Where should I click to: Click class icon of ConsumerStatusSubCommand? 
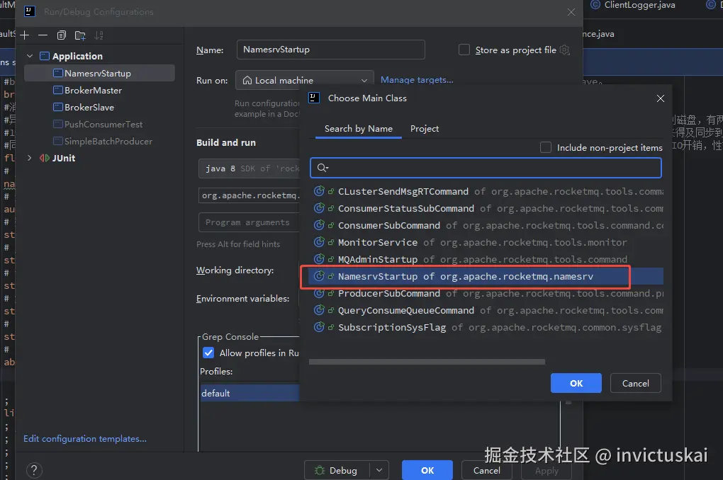click(319, 208)
